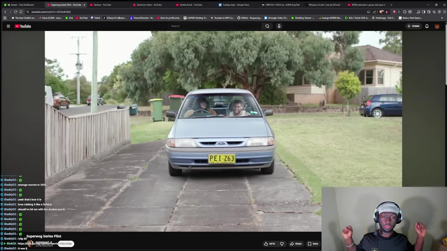Reload the page with refresh icon
The height and width of the screenshot is (251, 447).
point(15,12)
